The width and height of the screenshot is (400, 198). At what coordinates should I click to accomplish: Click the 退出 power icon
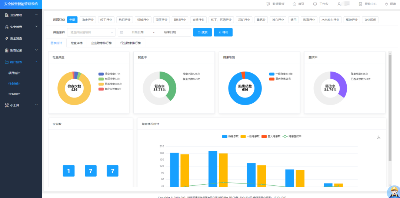tap(386, 4)
